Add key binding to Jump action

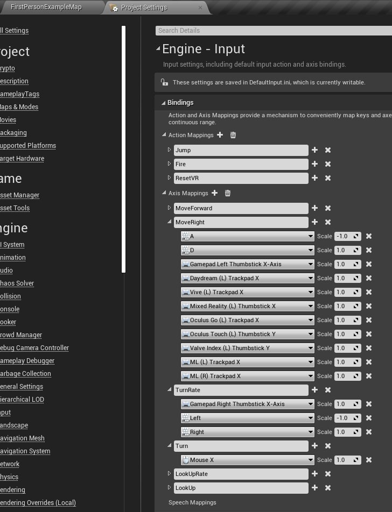[315, 150]
